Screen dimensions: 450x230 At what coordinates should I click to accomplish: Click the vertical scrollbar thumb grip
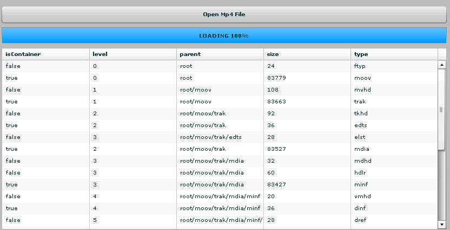pyautogui.click(x=441, y=110)
